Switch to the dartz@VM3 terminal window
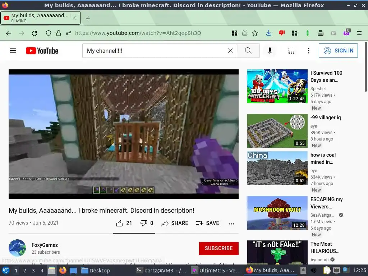The image size is (368, 276). click(x=161, y=271)
